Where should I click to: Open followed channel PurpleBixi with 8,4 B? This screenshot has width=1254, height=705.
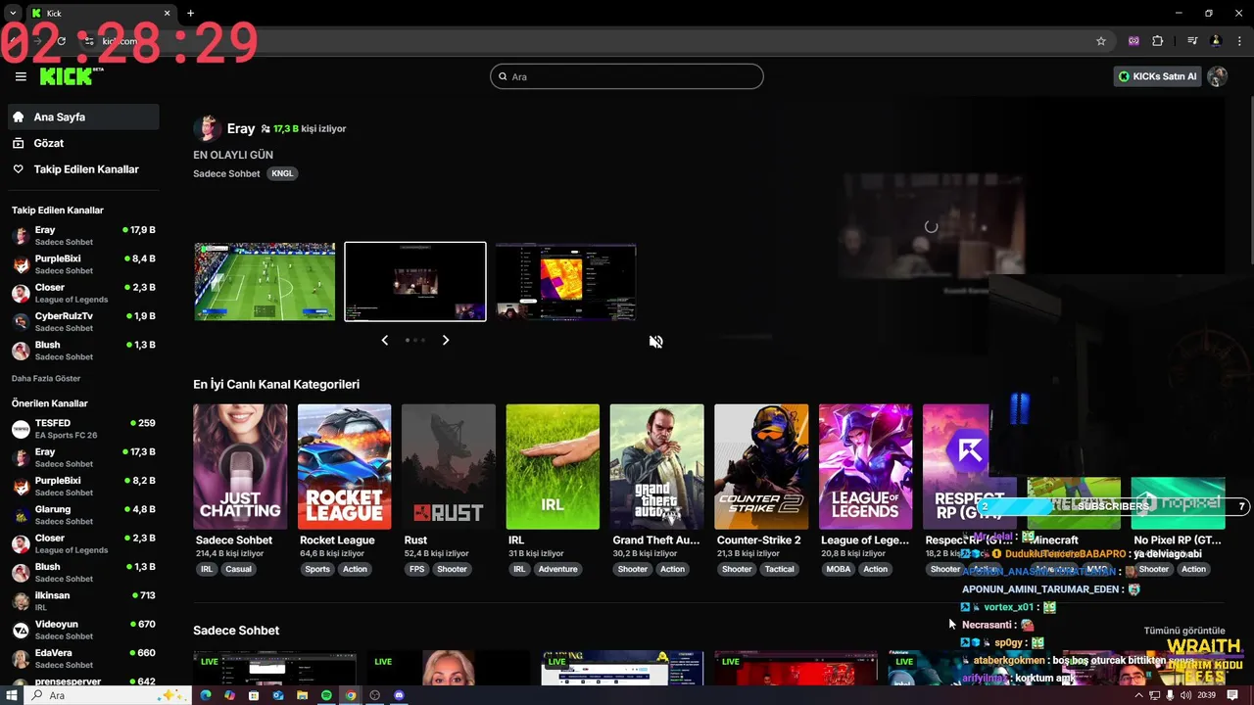click(x=83, y=264)
